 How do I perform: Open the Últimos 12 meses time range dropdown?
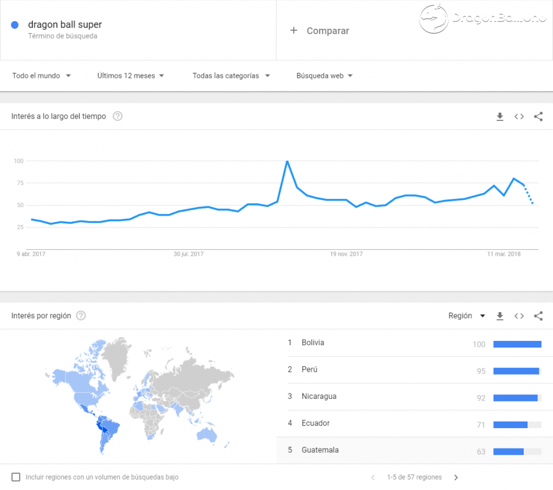[131, 76]
